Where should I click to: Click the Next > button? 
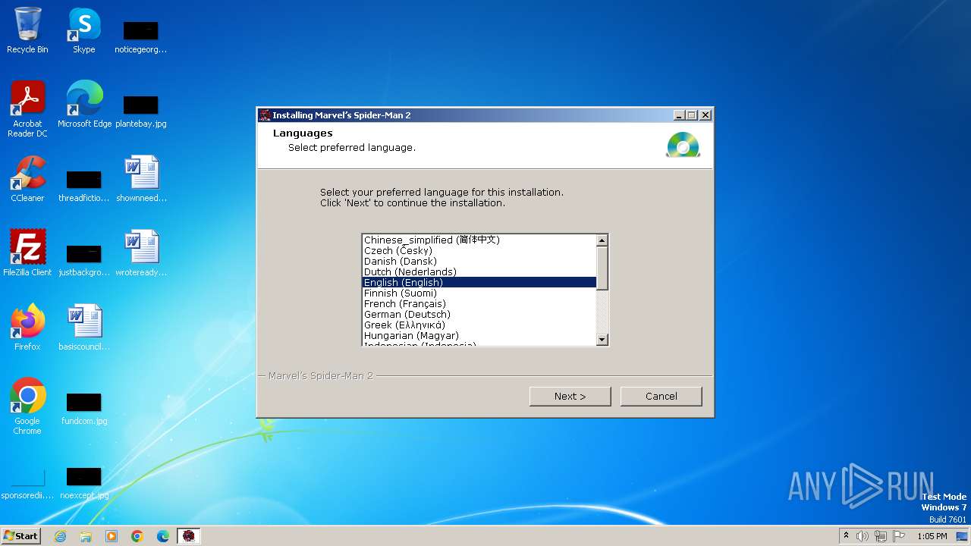pyautogui.click(x=570, y=396)
